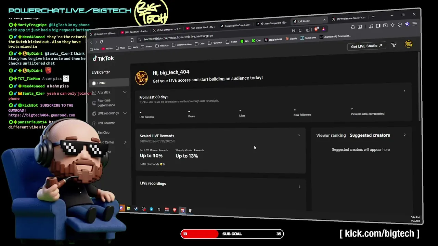Open Telegram from the taskbar
Viewport: 438px width, 246px height.
[151, 209]
